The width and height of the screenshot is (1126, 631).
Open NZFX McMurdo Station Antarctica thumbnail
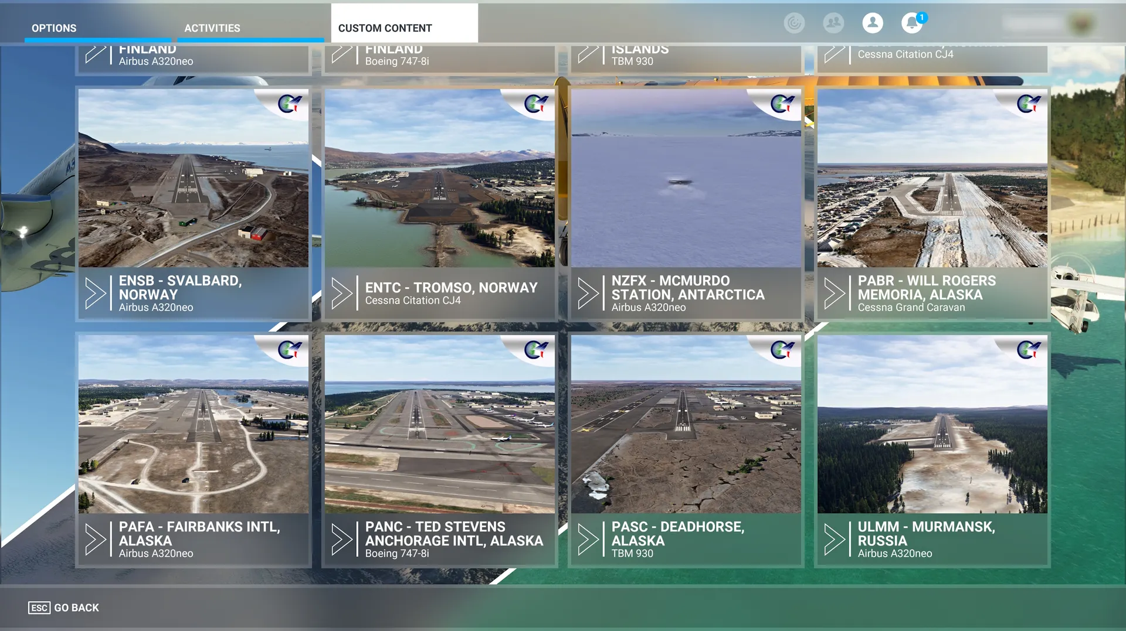click(686, 178)
